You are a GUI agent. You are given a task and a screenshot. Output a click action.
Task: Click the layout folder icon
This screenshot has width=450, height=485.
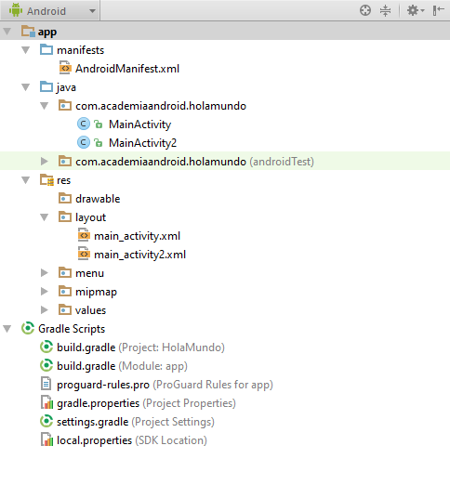pos(65,216)
